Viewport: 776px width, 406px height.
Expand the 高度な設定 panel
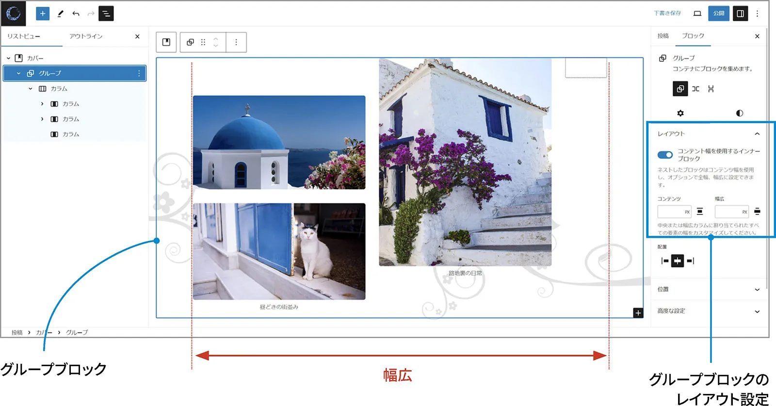(708, 311)
